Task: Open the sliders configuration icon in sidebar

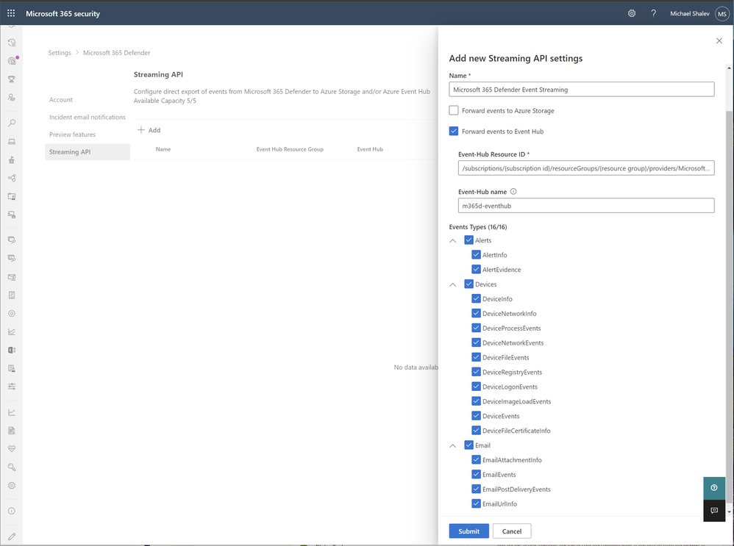Action: click(12, 387)
